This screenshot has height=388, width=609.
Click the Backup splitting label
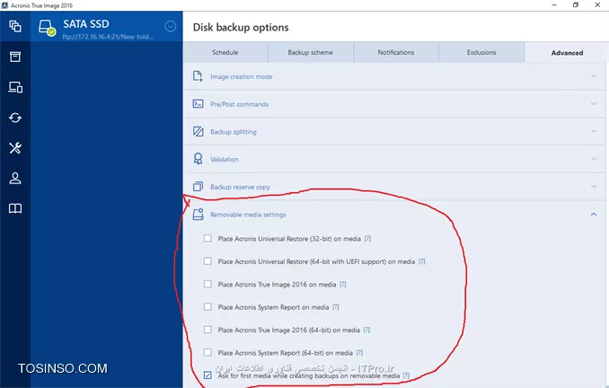[x=234, y=132]
